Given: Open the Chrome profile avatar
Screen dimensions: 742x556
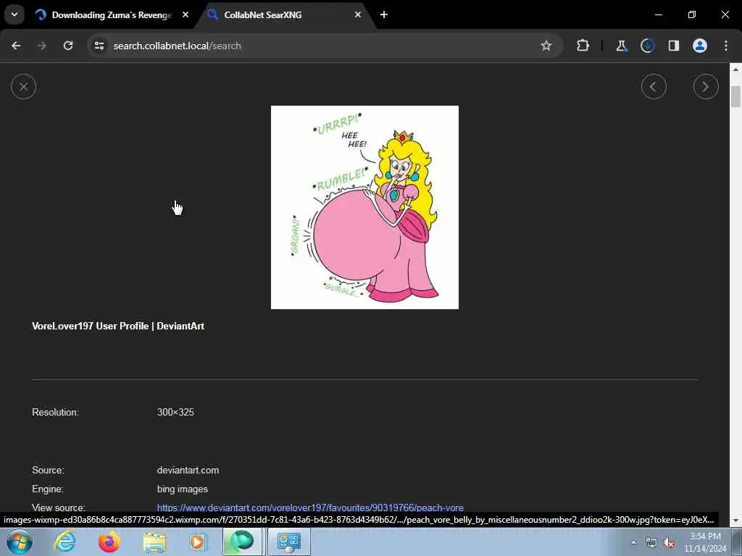Looking at the screenshot, I should [x=699, y=46].
